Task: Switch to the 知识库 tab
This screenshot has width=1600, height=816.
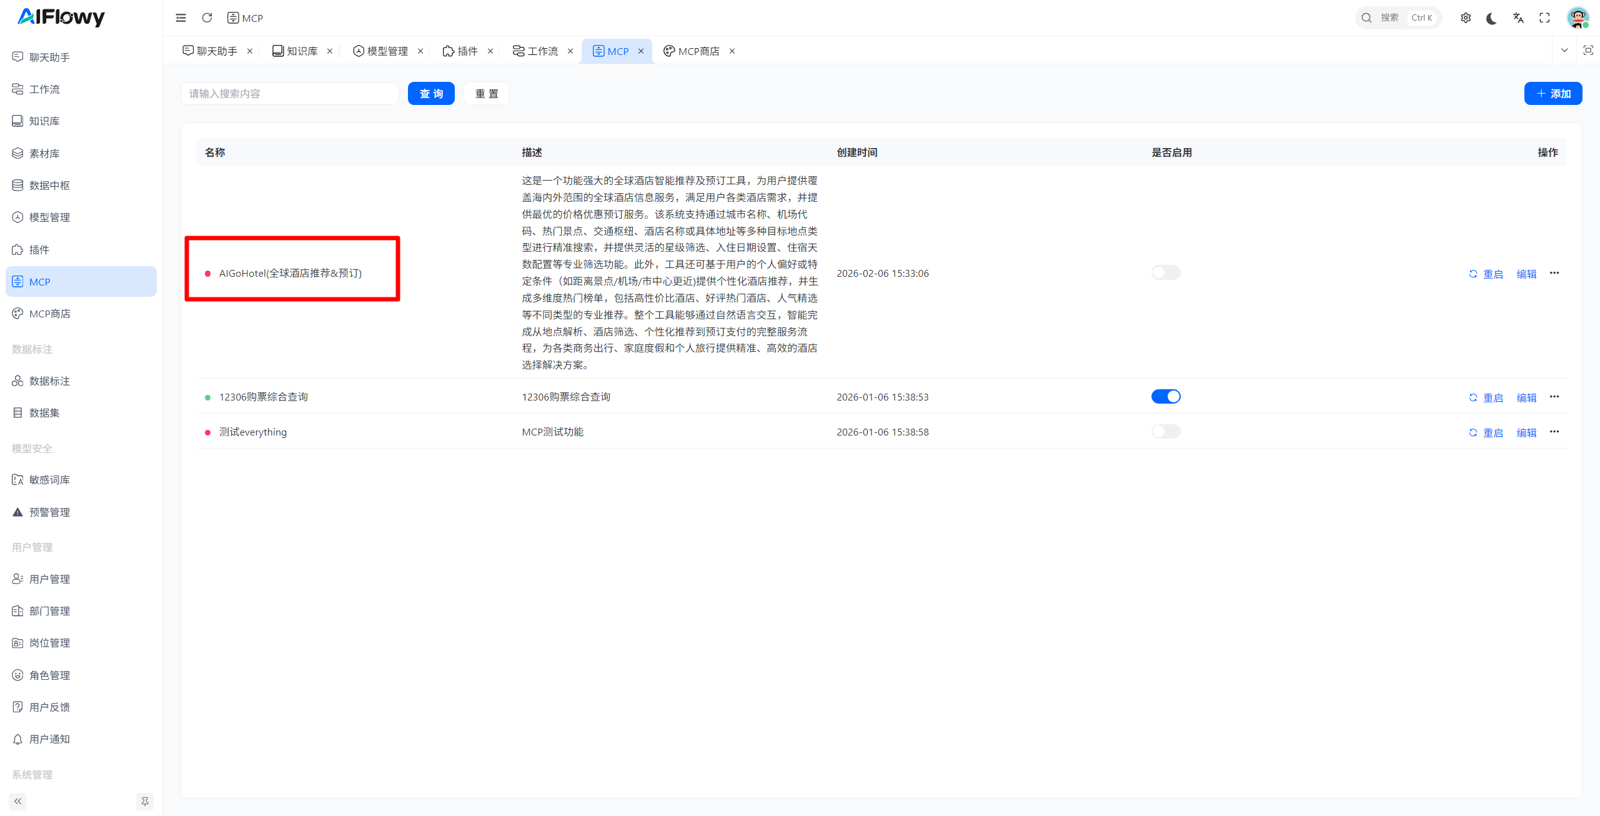Action: coord(301,51)
